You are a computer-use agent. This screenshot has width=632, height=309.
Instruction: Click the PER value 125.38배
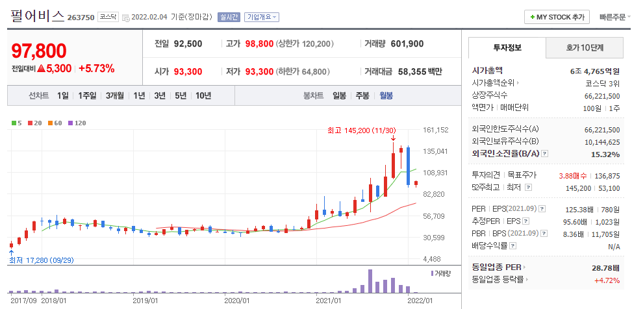(579, 209)
